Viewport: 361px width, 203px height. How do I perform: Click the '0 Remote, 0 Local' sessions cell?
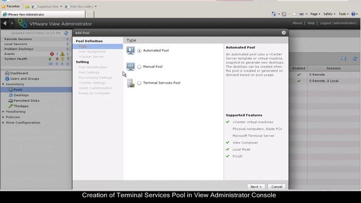coord(324,81)
